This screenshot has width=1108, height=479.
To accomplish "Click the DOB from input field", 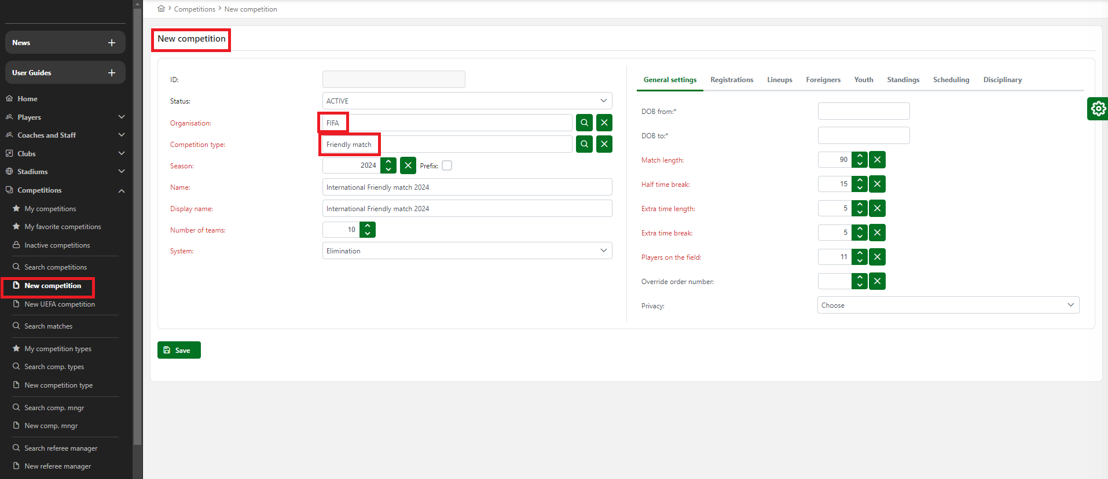I will [863, 111].
